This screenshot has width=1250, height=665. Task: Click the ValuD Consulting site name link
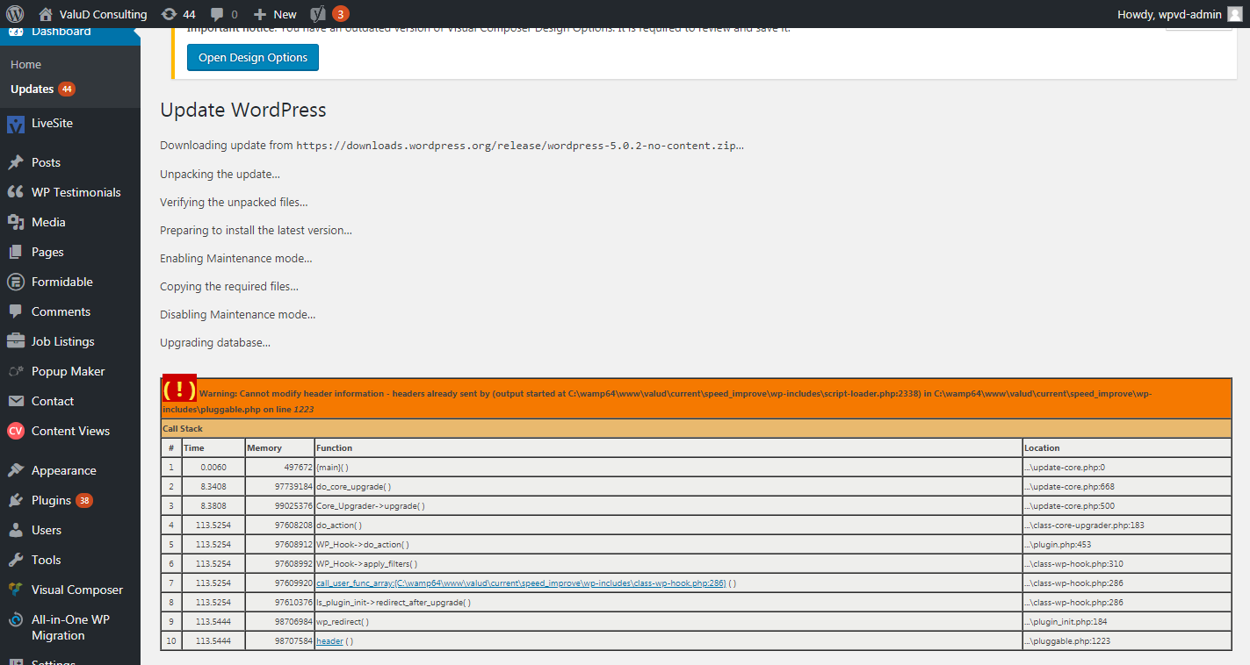pyautogui.click(x=104, y=14)
